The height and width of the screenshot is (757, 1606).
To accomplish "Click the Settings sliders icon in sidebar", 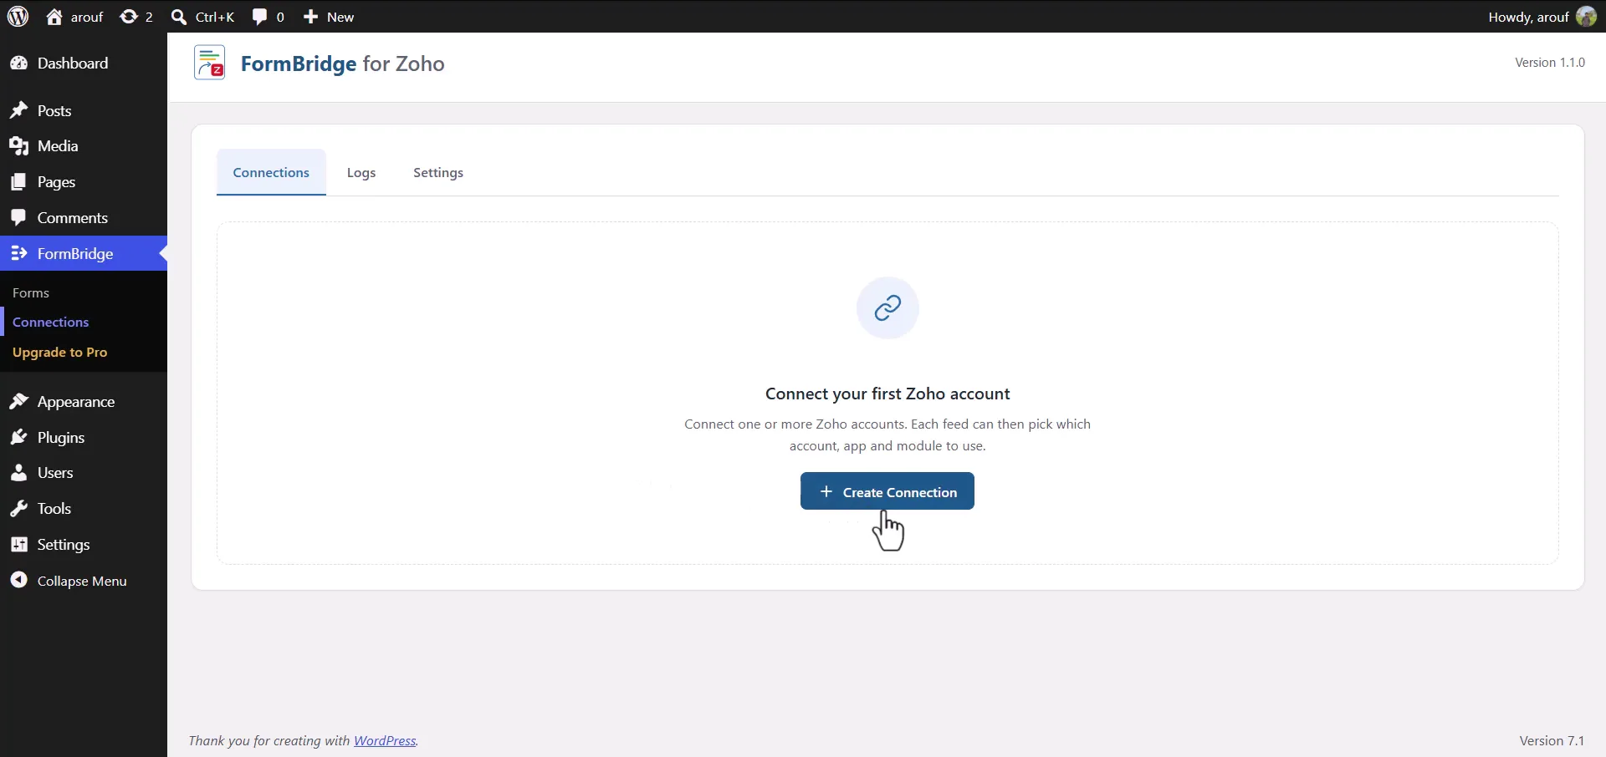I will tap(18, 545).
